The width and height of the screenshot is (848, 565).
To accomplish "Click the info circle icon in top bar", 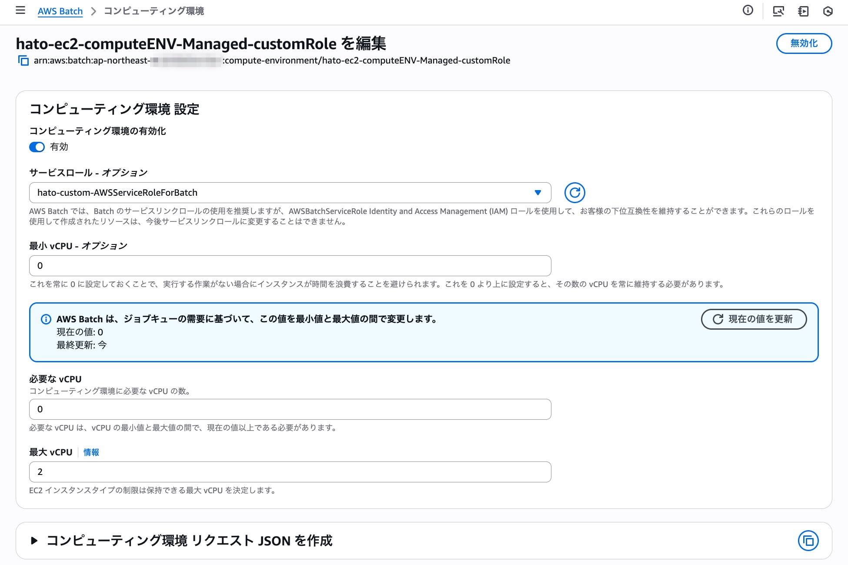I will 748,10.
